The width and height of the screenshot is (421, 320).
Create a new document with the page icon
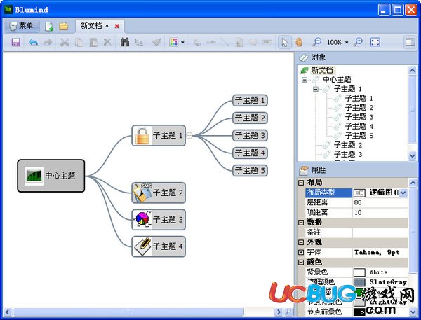(49, 27)
